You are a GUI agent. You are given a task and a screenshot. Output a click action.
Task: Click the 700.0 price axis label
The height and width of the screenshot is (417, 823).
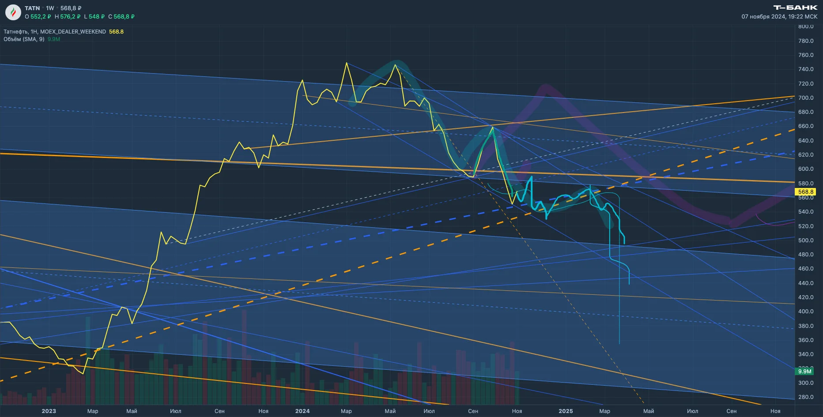point(806,98)
